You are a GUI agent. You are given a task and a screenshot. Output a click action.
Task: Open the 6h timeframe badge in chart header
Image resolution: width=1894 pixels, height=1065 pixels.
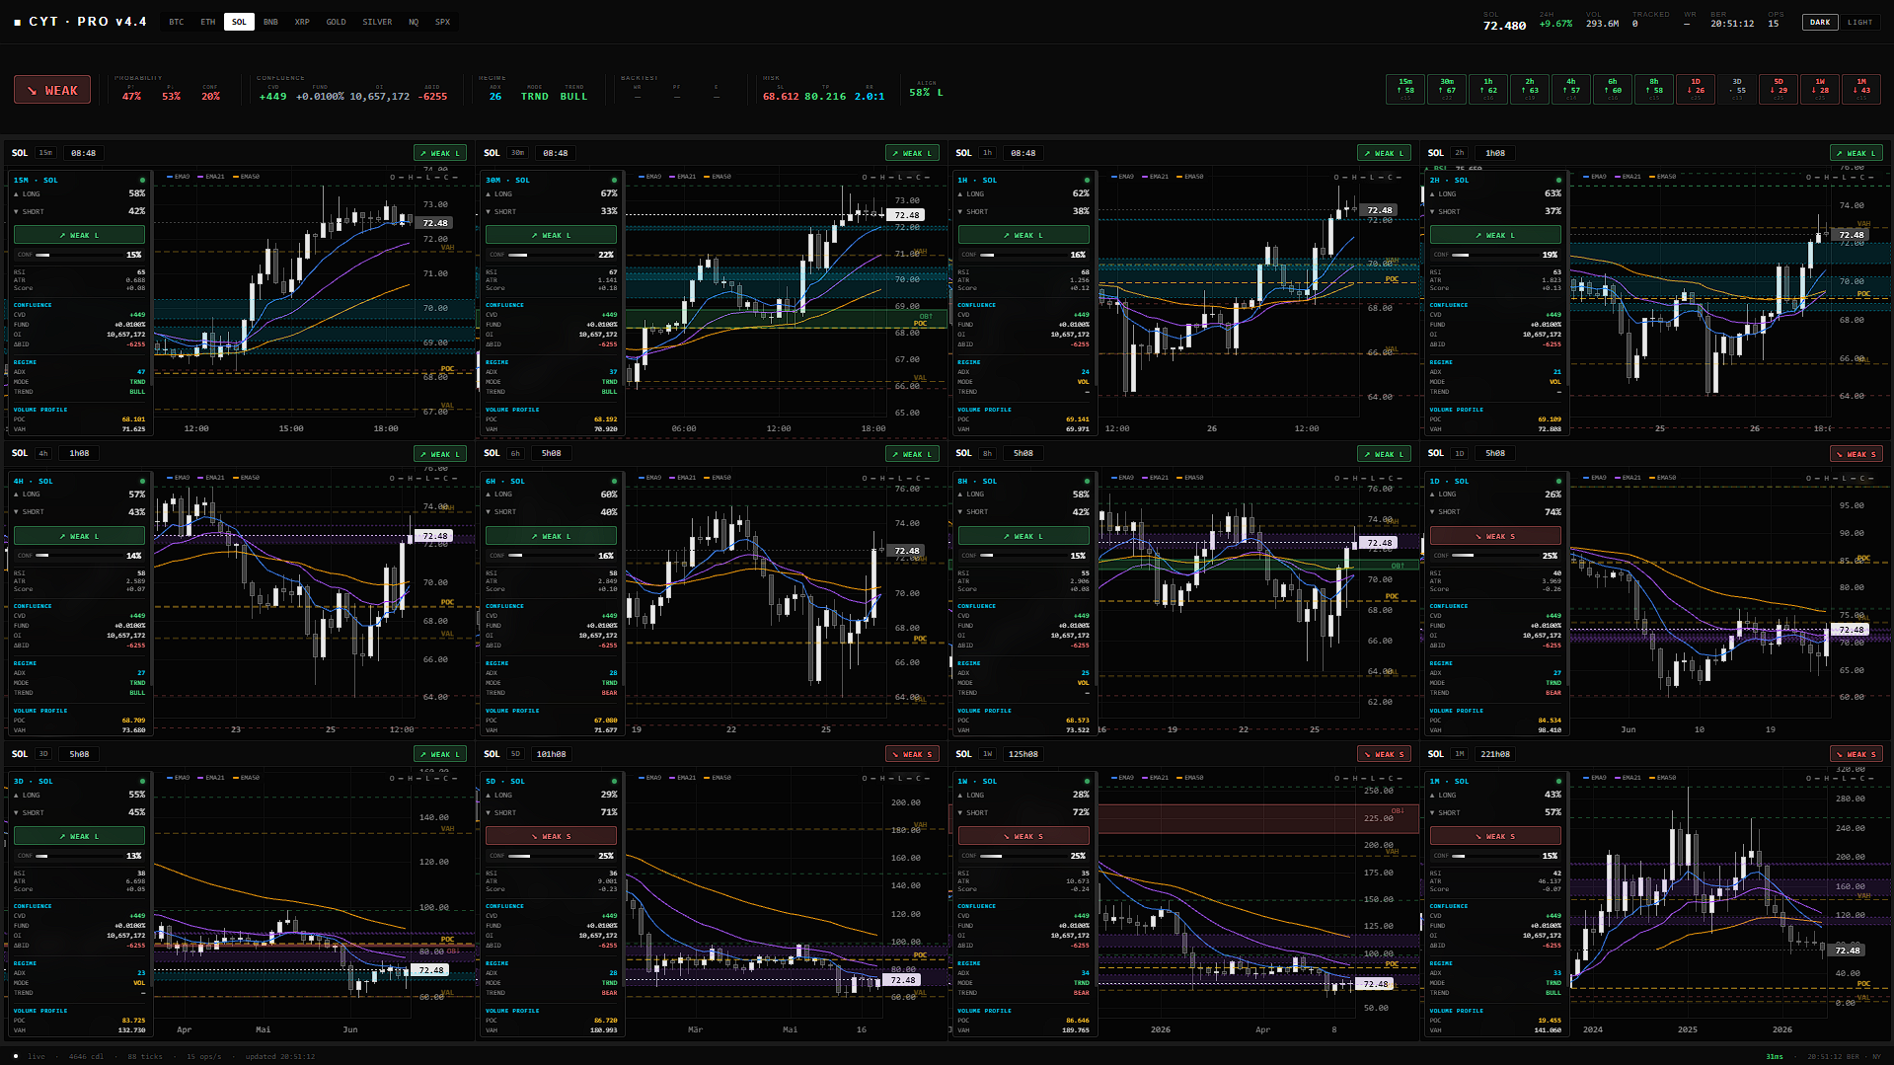click(515, 454)
